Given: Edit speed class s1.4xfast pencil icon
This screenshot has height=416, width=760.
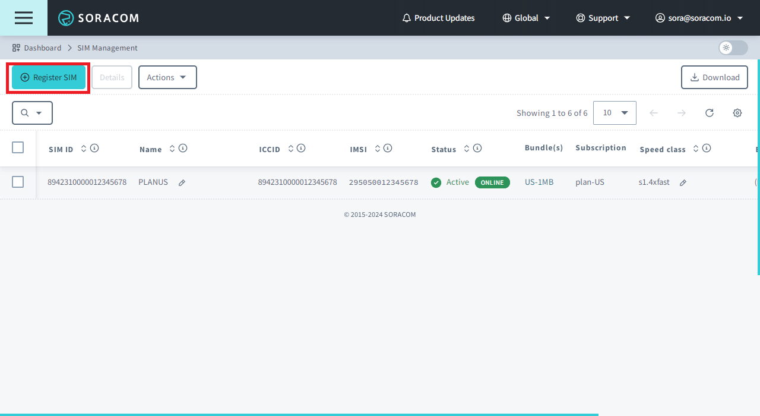Looking at the screenshot, I should coord(683,183).
